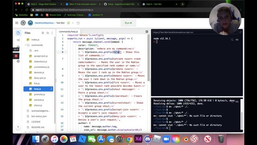This screenshot has height=145, width=257.
Task: Open dropdown arrow beside Test Bot
Action: pyautogui.click(x=73, y=23)
